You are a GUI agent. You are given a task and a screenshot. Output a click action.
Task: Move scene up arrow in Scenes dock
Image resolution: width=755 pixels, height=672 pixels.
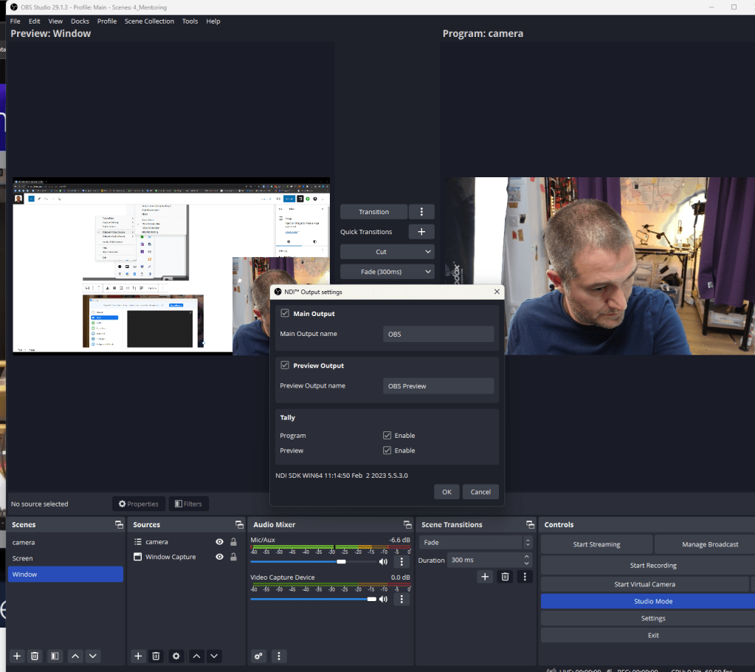click(x=75, y=656)
